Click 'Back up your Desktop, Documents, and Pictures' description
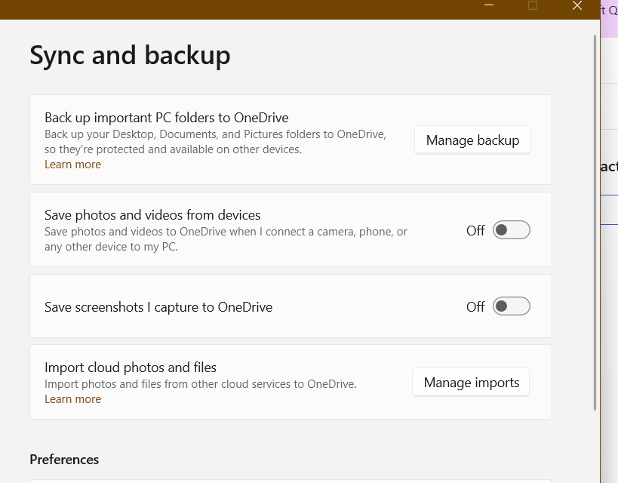Image resolution: width=618 pixels, height=483 pixels. [215, 142]
